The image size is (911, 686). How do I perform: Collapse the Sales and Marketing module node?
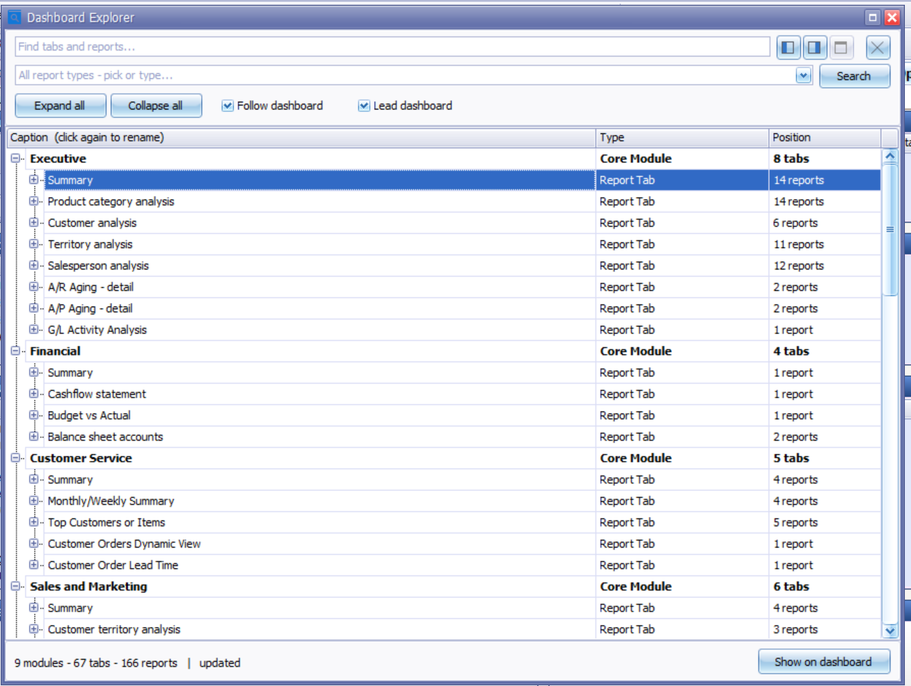click(15, 586)
